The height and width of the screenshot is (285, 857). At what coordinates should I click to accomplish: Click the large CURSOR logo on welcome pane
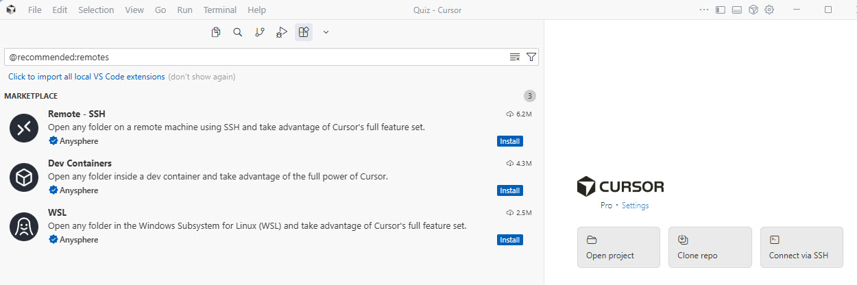(x=620, y=186)
